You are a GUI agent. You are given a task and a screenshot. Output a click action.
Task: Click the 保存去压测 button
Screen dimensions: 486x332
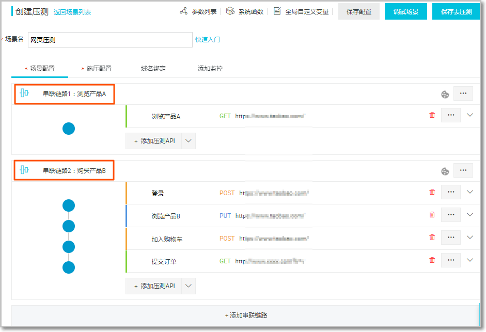click(x=456, y=11)
